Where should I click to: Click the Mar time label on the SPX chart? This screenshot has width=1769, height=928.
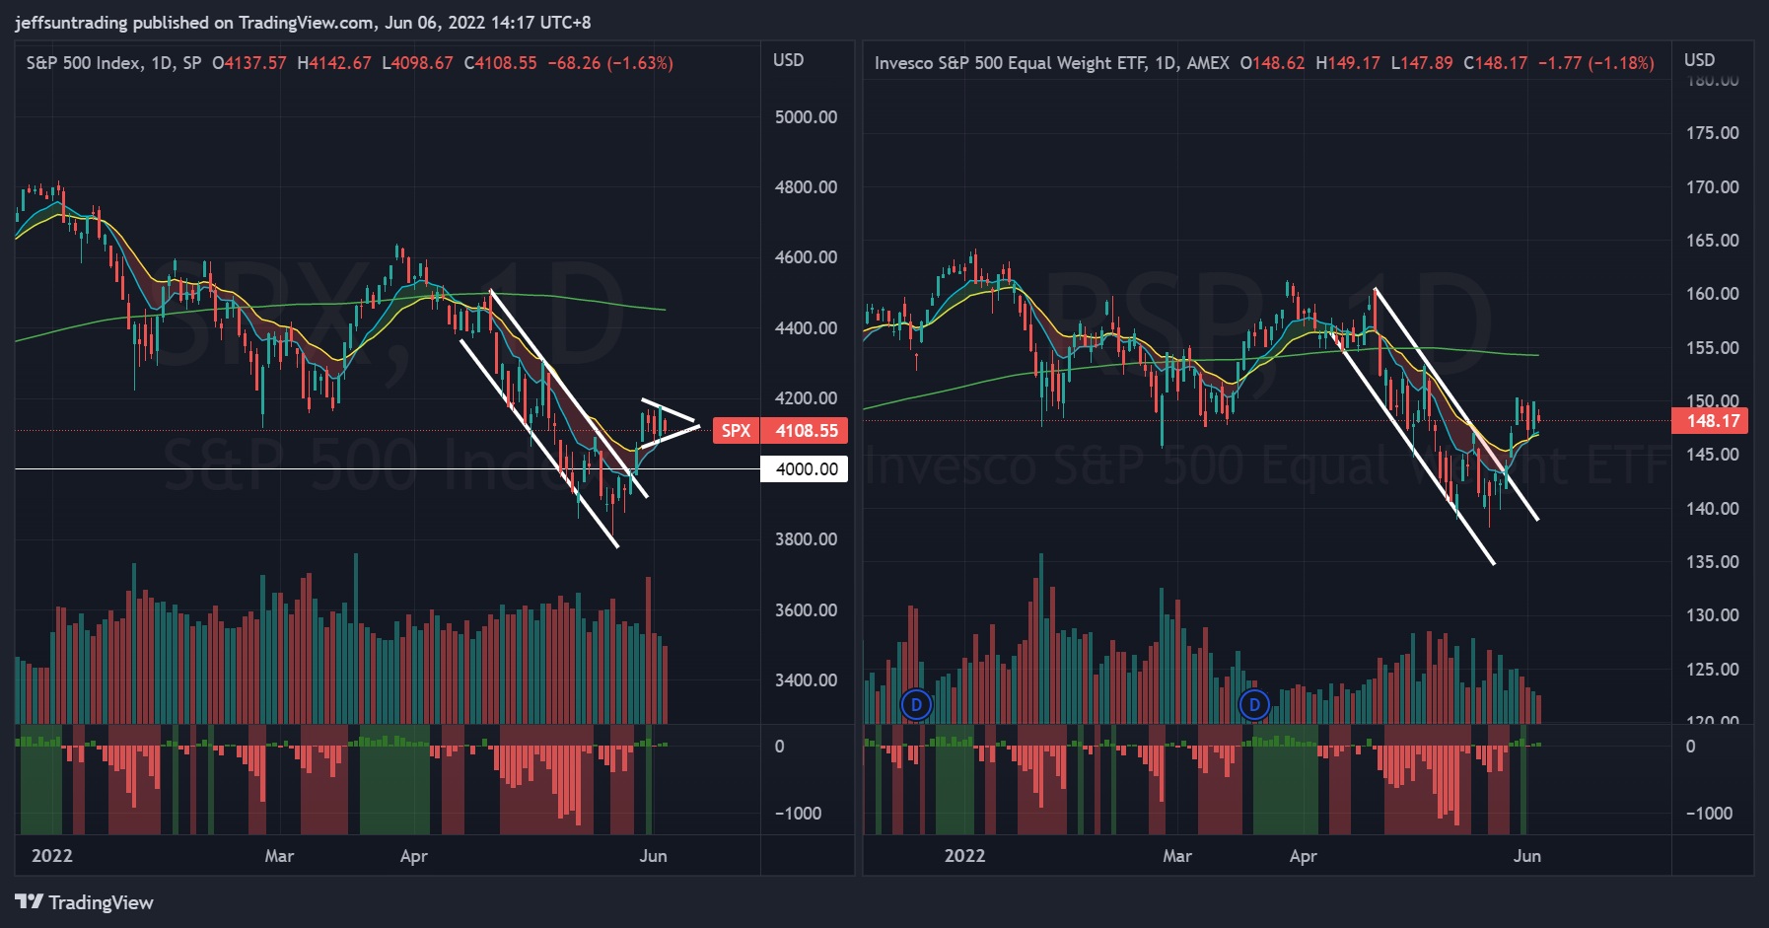279,856
